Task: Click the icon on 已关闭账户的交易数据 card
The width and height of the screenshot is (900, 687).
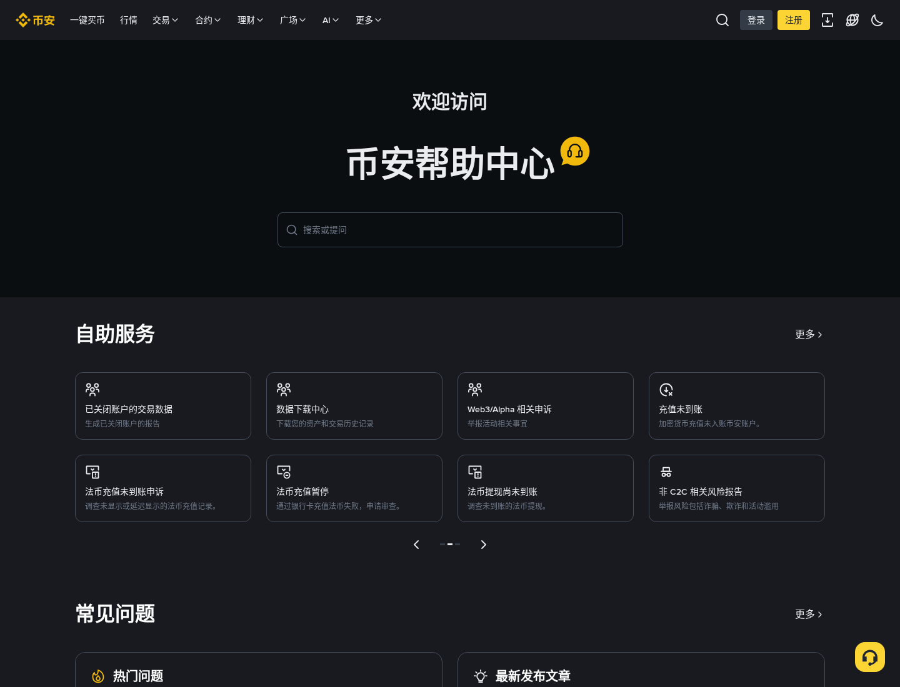Action: pos(92,390)
